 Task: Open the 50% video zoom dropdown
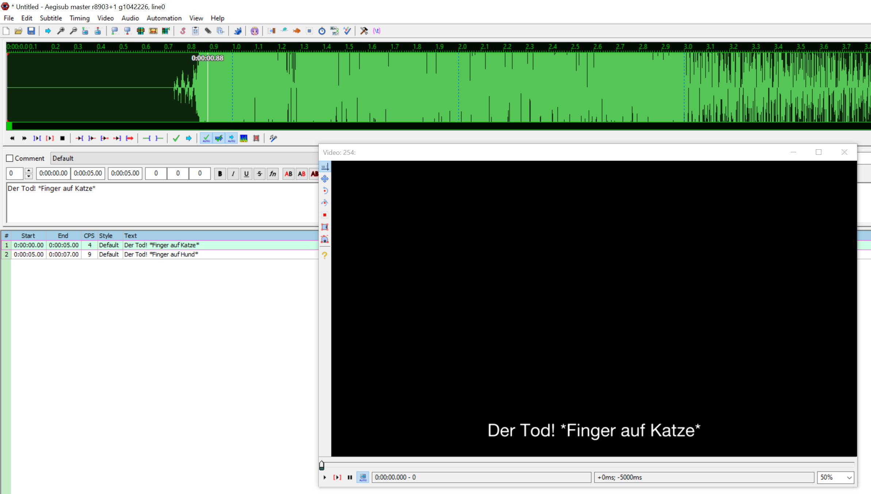pyautogui.click(x=849, y=478)
